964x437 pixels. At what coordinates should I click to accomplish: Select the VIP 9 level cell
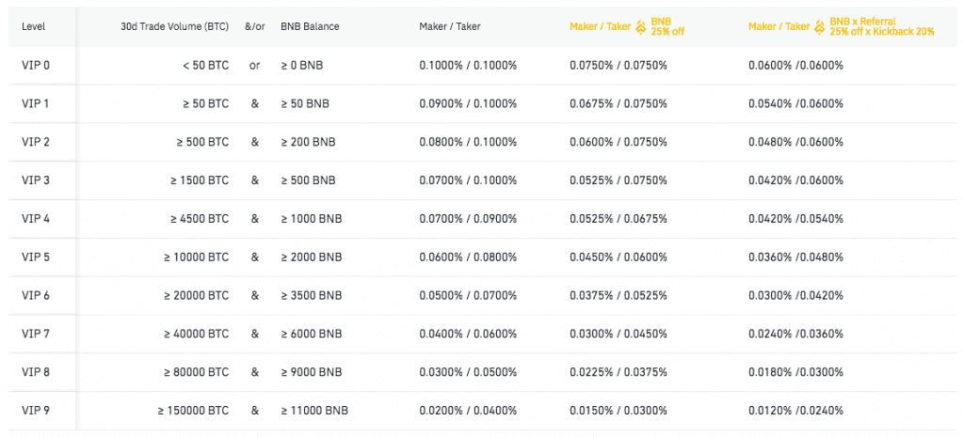pos(35,411)
